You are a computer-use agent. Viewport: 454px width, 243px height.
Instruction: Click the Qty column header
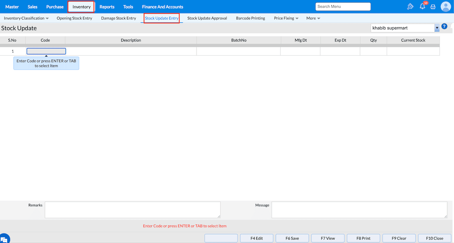point(374,40)
